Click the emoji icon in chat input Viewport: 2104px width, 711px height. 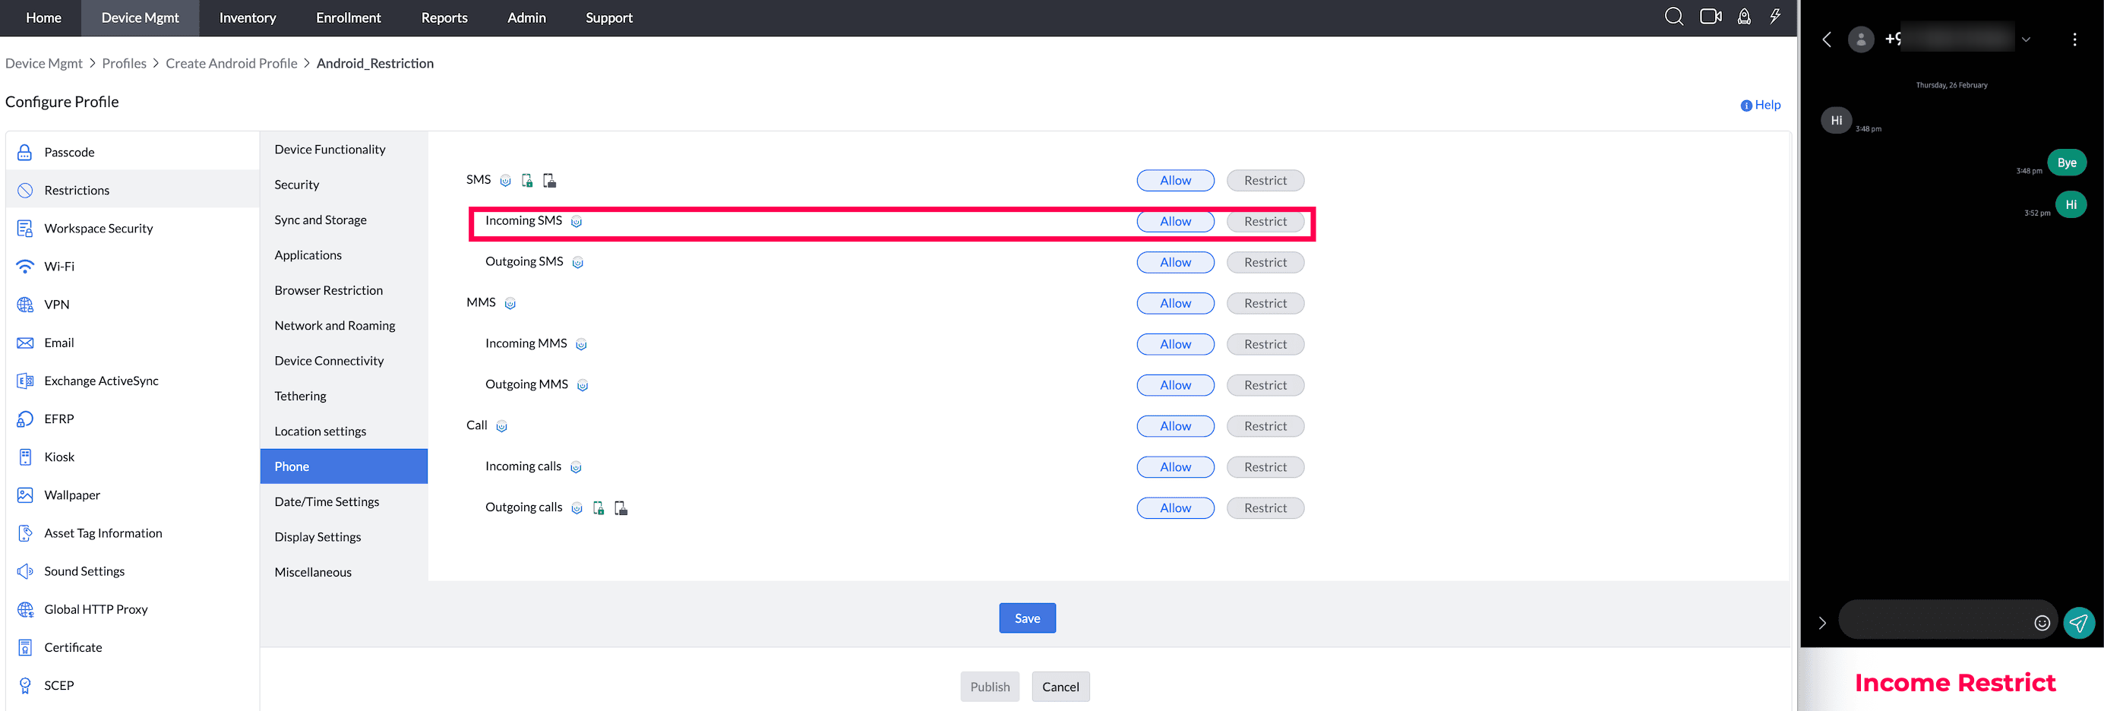[2042, 623]
